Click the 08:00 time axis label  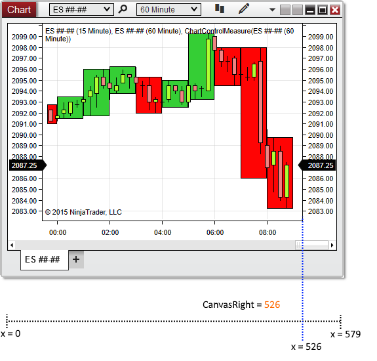268,232
